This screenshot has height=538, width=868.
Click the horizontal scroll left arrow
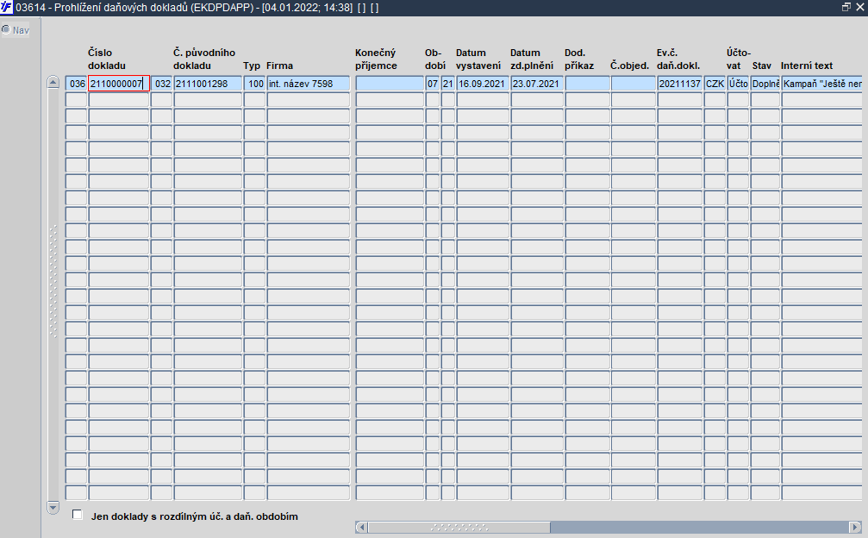tap(361, 527)
